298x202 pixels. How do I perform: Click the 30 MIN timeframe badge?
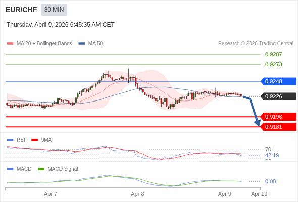click(54, 10)
